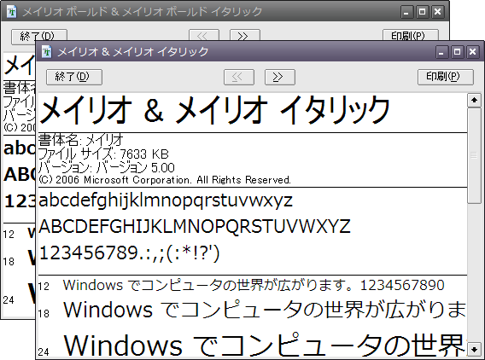485x360 pixels.
Task: Click the 24-point 'Windows でコンピュータ' sample line
Action: pyautogui.click(x=265, y=345)
